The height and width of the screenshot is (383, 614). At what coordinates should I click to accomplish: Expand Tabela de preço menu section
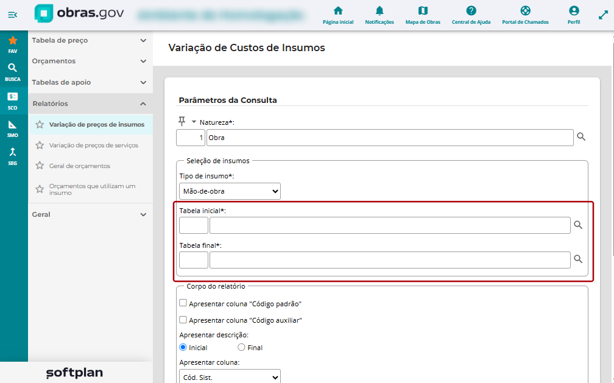90,40
